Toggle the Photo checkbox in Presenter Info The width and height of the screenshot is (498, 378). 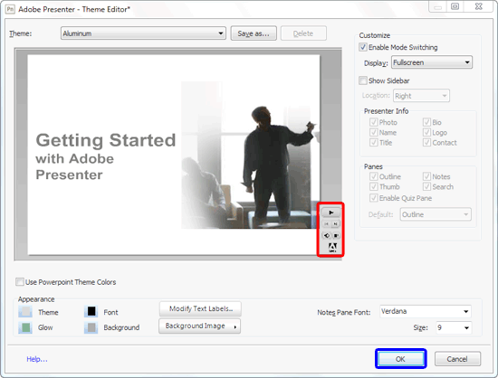[373, 122]
